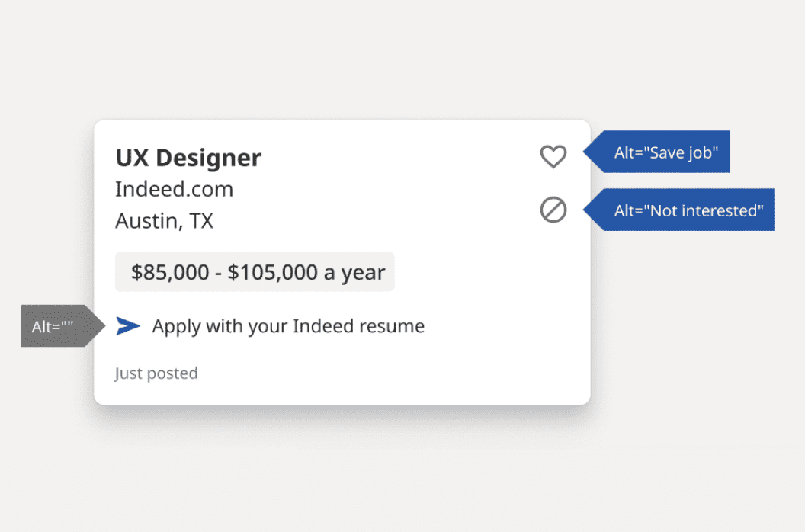Click the Austin, TX location text
Viewport: 805px width, 532px height.
164,221
